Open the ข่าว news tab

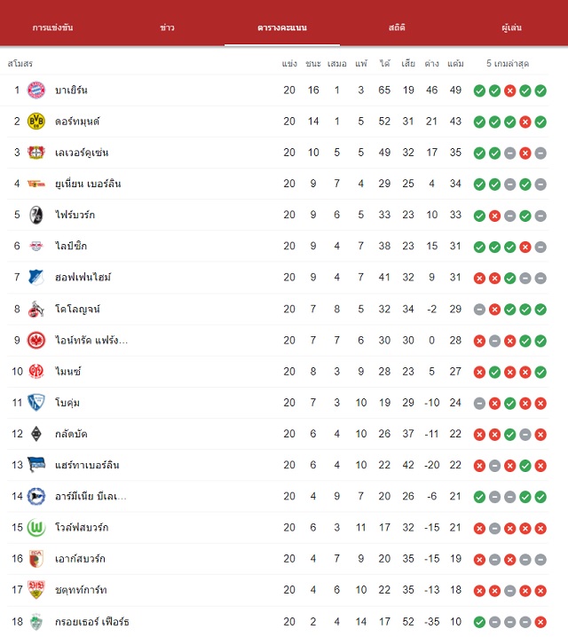point(167,28)
